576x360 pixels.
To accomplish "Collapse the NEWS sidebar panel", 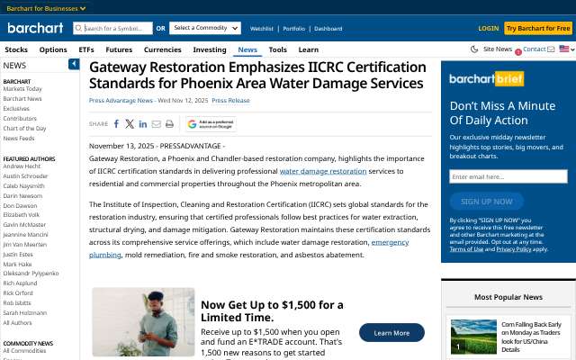I will (x=74, y=64).
